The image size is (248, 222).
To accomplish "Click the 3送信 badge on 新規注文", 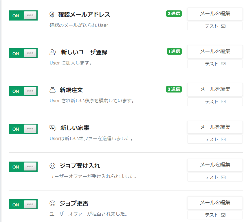I will (174, 89).
